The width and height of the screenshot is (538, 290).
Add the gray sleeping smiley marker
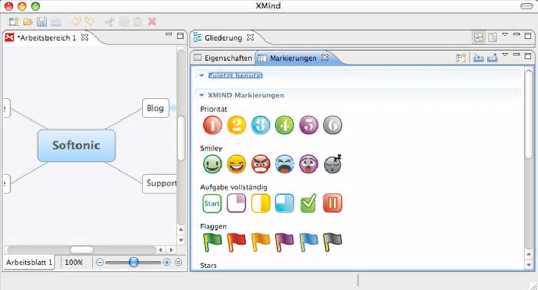tap(333, 164)
